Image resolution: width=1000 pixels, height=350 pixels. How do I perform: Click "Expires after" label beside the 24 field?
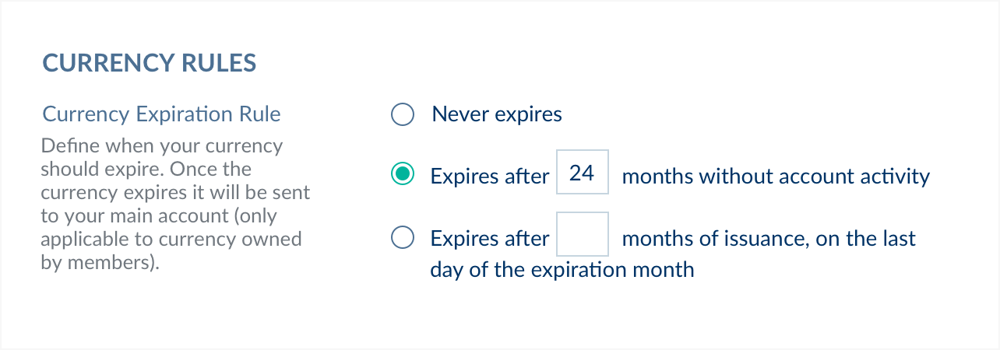pyautogui.click(x=490, y=177)
